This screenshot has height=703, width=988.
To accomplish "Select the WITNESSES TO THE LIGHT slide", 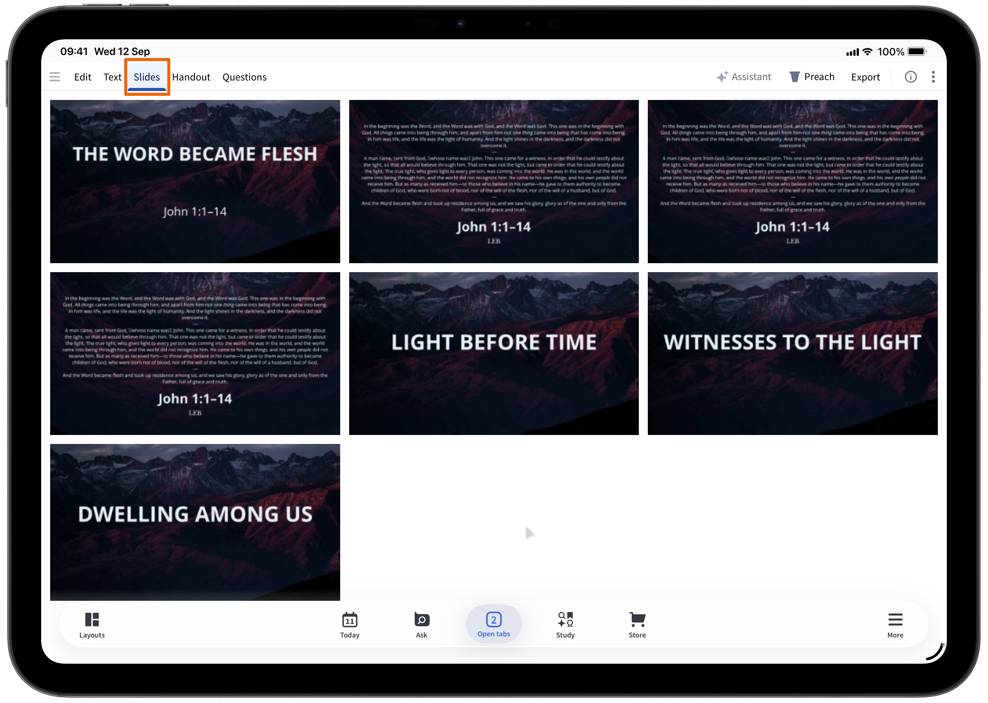I will click(x=793, y=354).
